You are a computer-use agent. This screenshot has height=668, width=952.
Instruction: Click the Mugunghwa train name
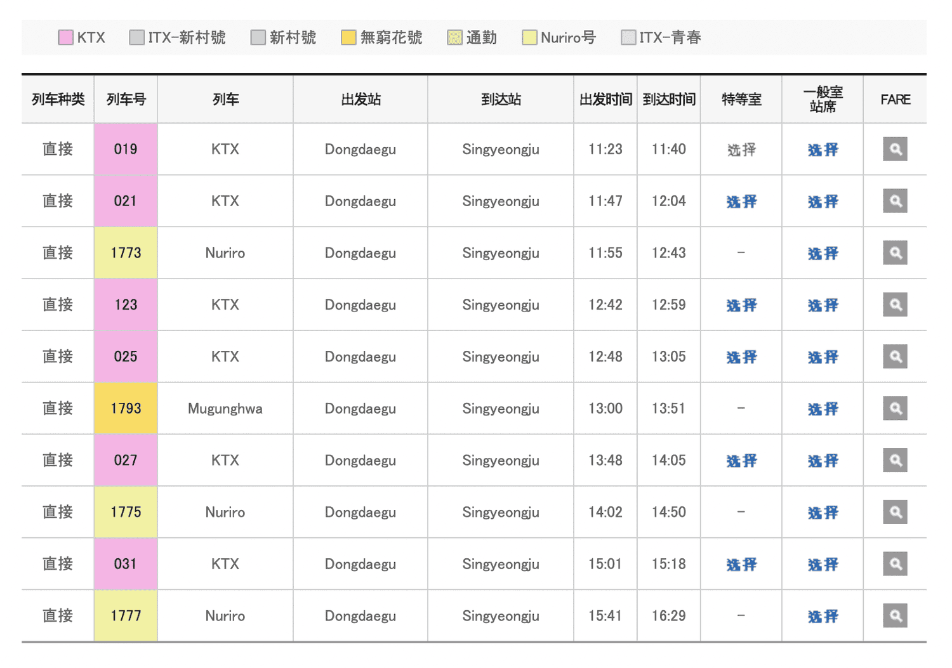coord(225,409)
